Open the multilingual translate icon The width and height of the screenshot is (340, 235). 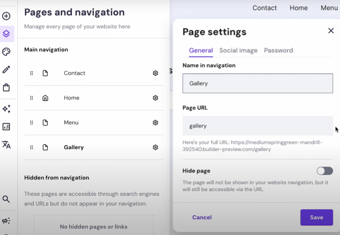[x=6, y=145]
